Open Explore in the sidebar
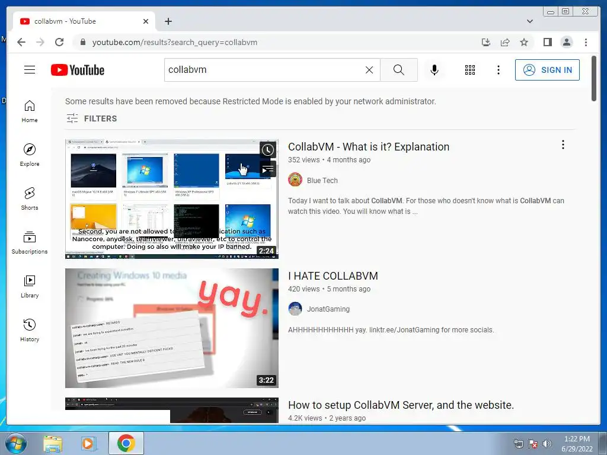The width and height of the screenshot is (607, 455). tap(30, 155)
